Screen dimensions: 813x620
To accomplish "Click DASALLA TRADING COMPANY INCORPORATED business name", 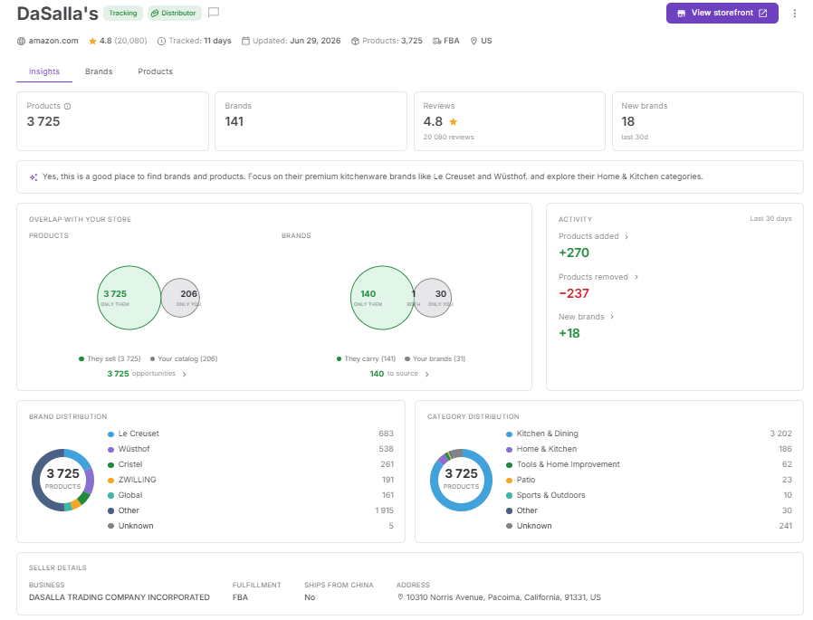I will [x=120, y=597].
